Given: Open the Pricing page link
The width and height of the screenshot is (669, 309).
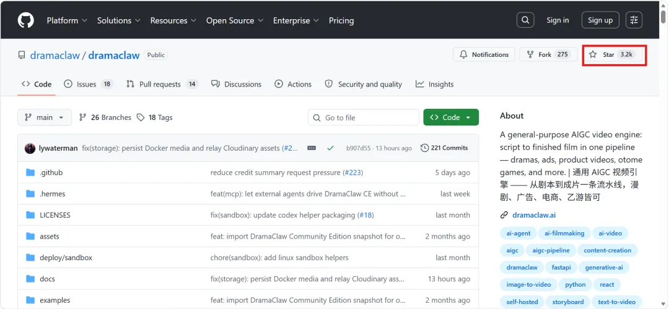Looking at the screenshot, I should 341,20.
